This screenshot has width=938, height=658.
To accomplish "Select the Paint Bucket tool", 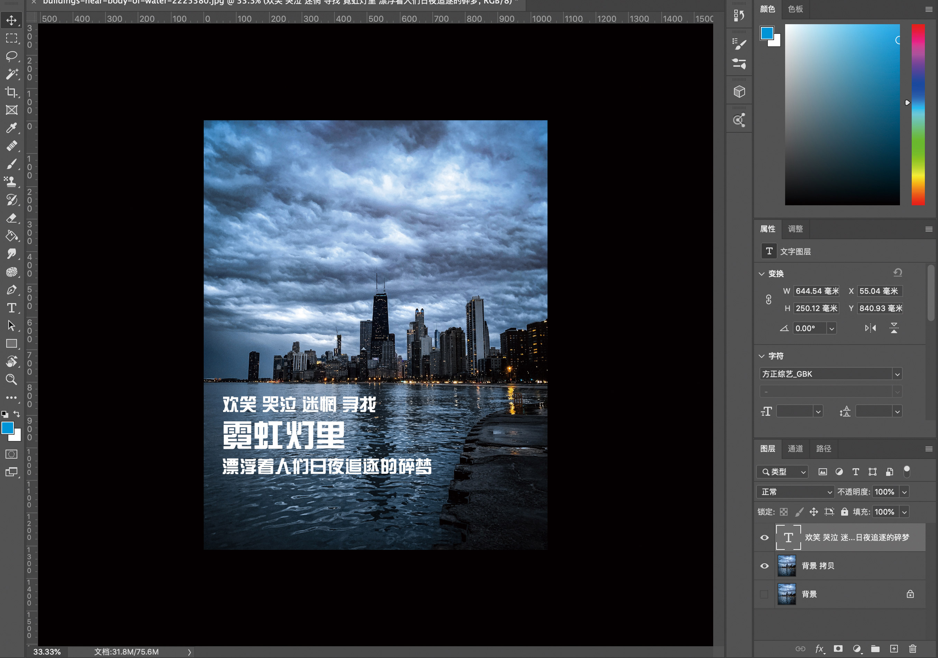I will tap(11, 236).
